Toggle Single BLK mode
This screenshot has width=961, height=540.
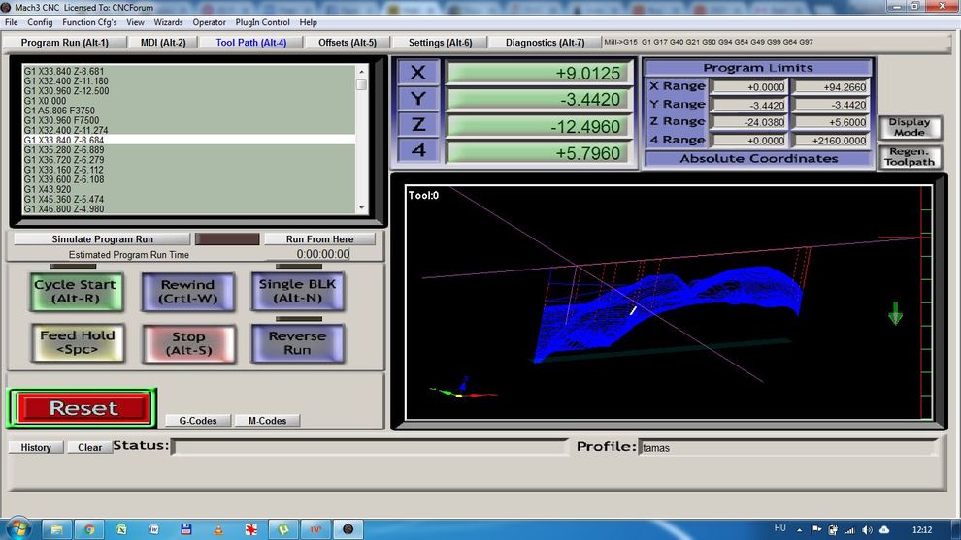297,292
